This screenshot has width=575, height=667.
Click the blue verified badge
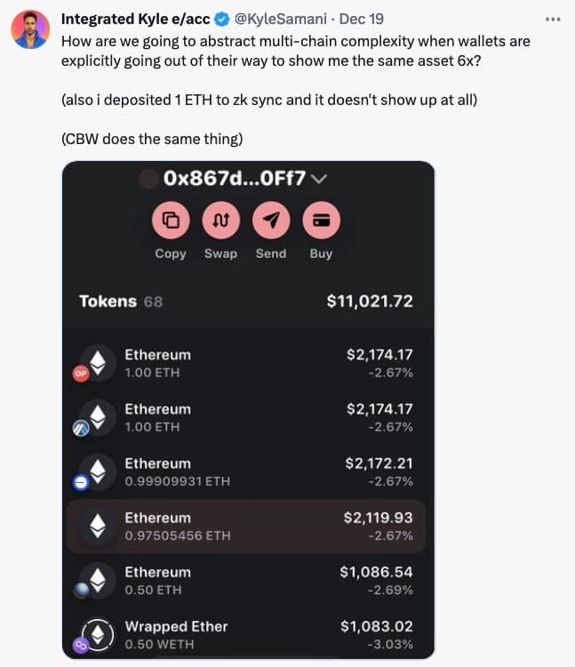pos(222,20)
